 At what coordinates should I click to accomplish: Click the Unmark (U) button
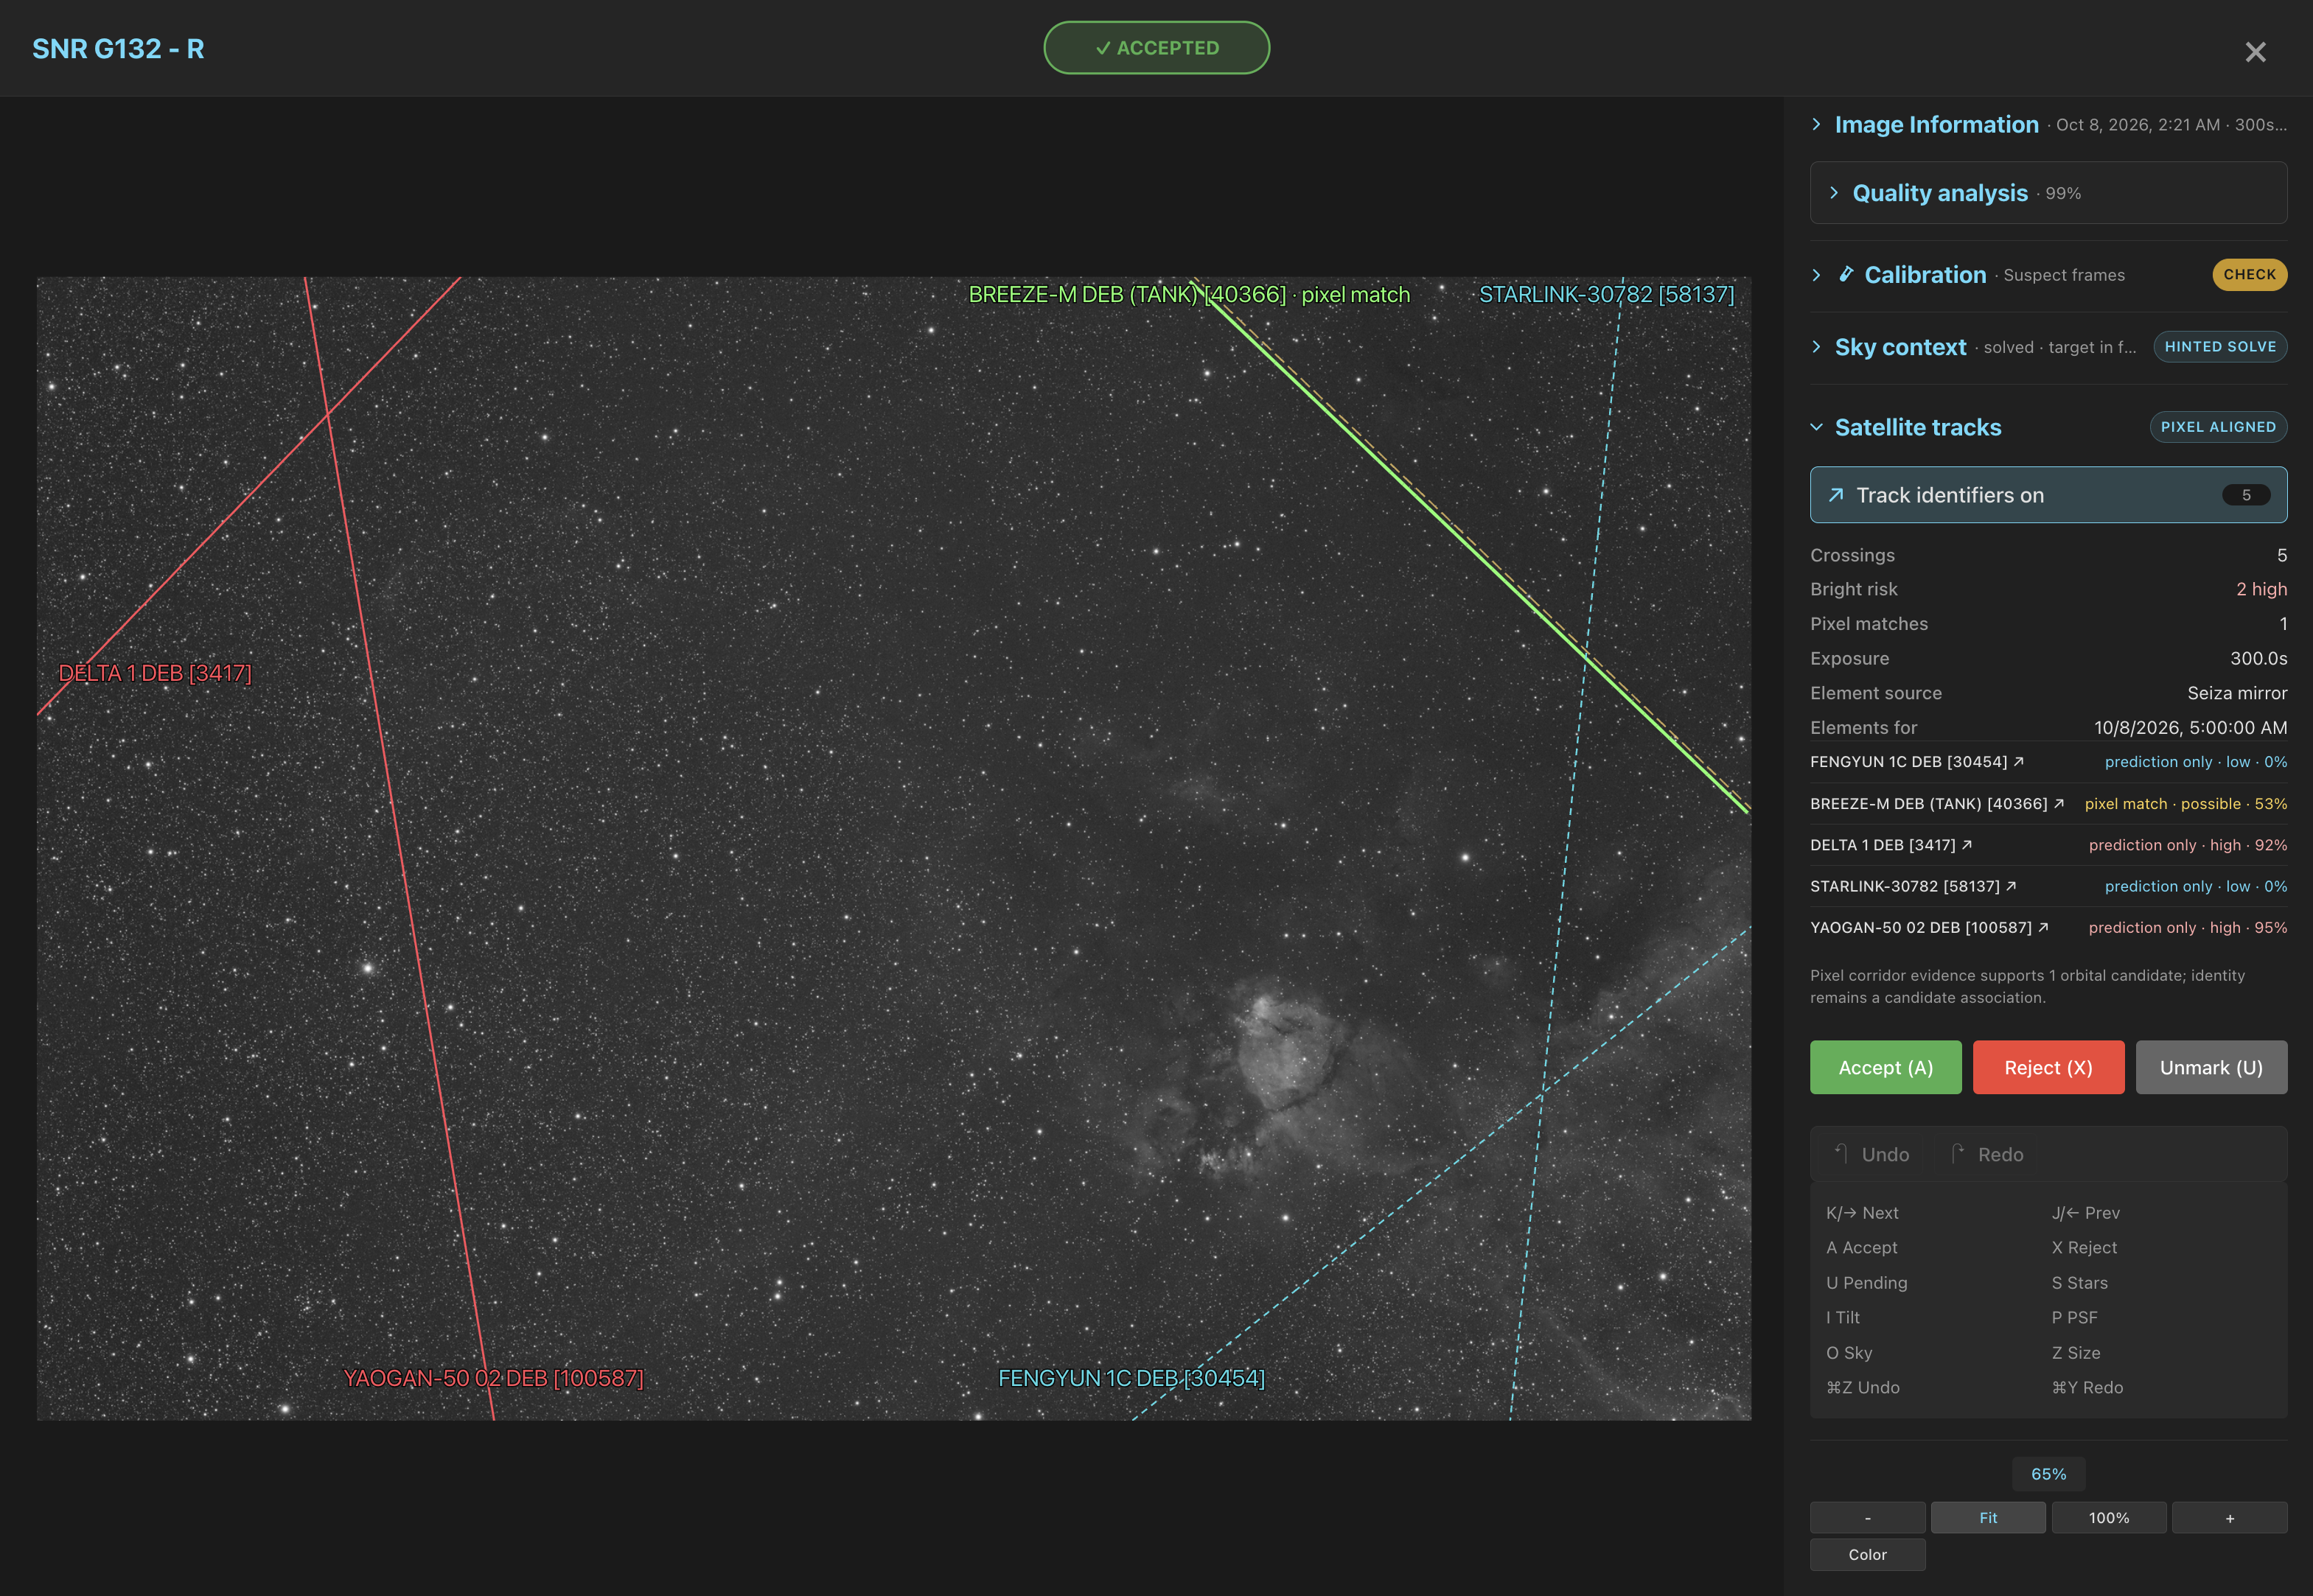[2211, 1068]
